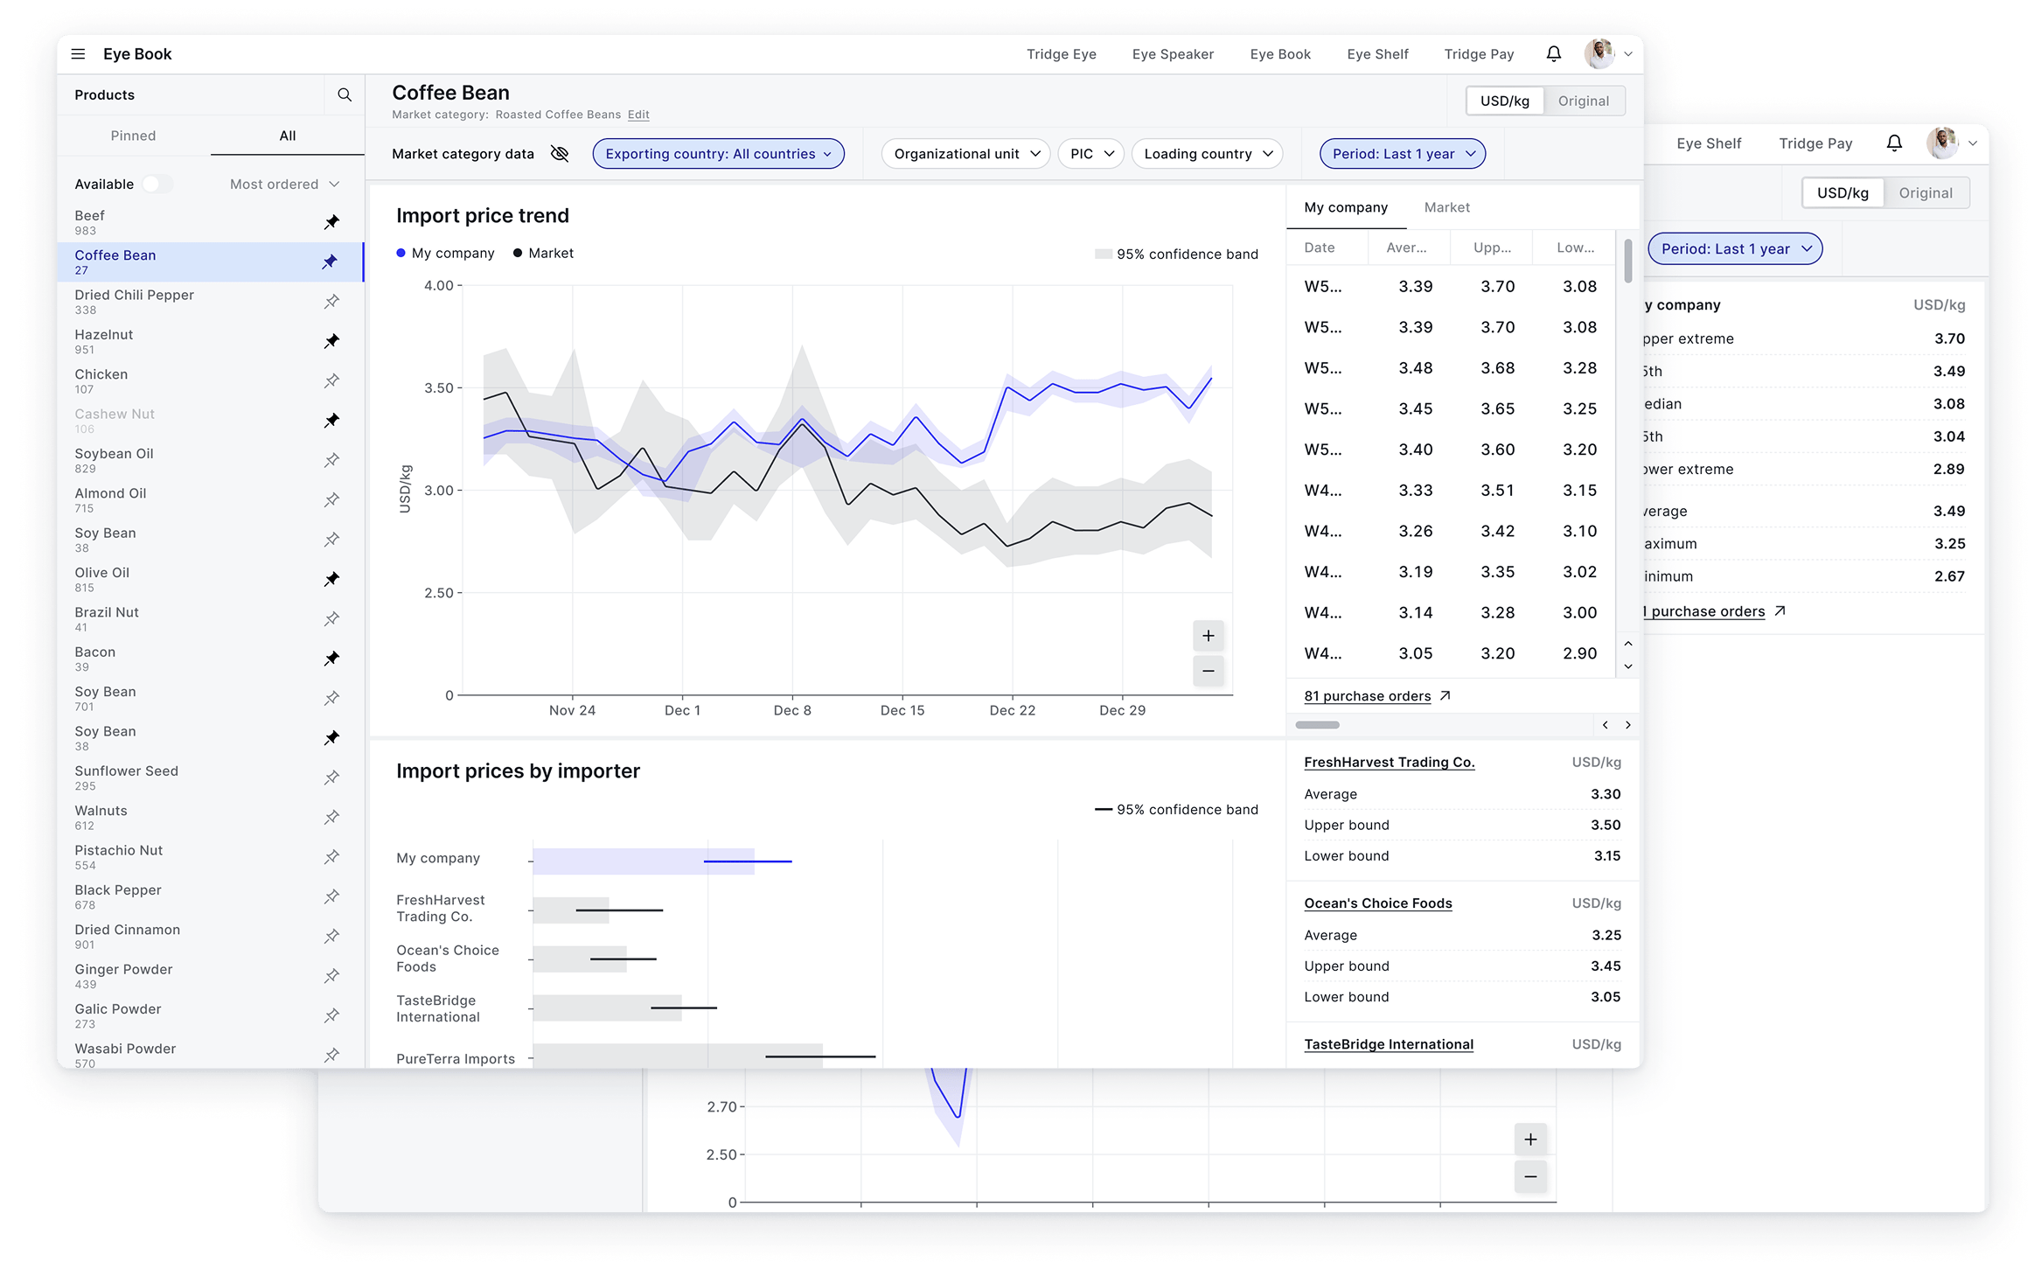Open the hamburger menu next to Eye Book

[x=78, y=54]
